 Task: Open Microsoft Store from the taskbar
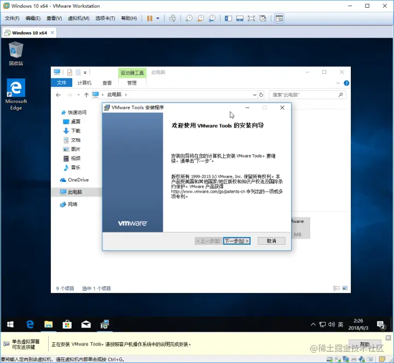(67, 325)
